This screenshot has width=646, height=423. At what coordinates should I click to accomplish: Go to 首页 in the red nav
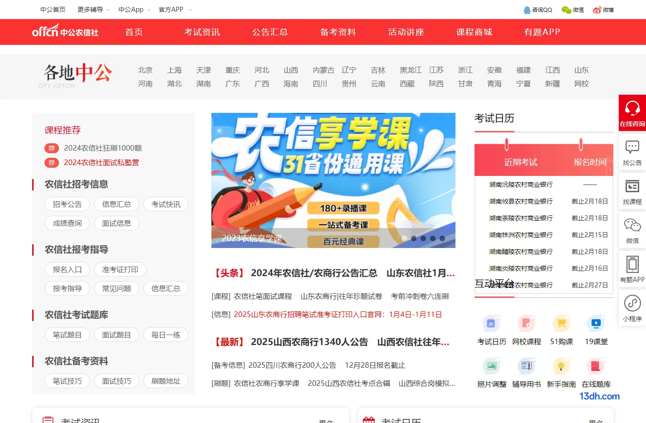click(x=134, y=32)
